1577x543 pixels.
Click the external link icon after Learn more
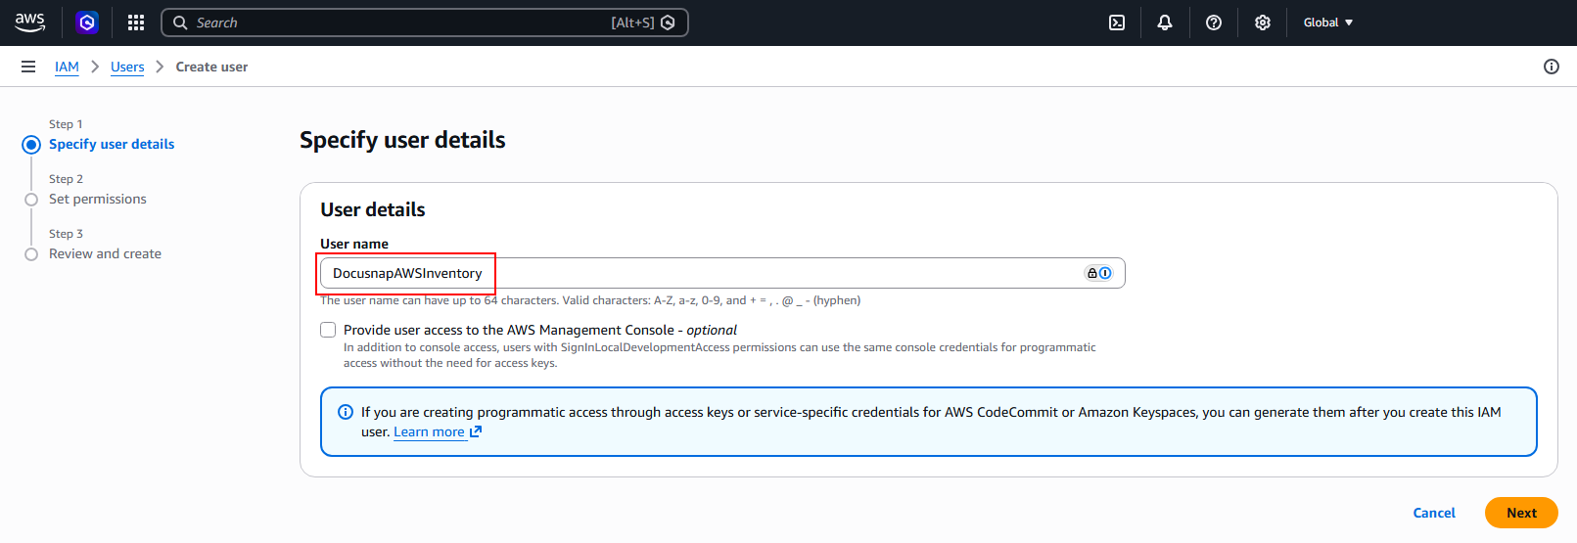point(476,431)
